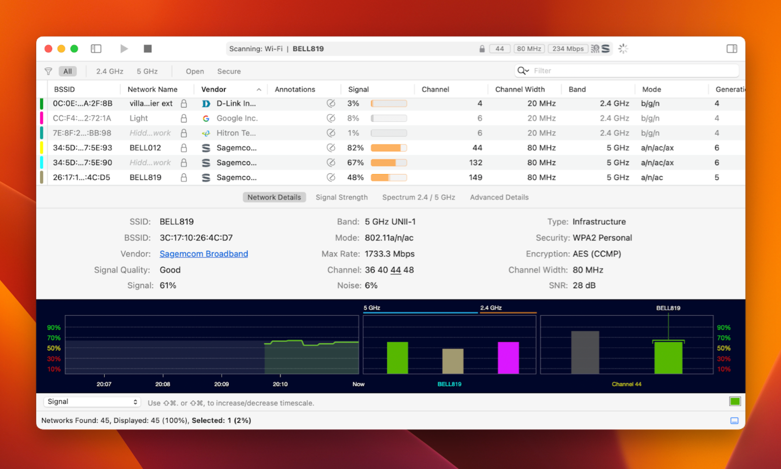Click the 80 MHz channel width badge
Viewport: 781px width, 469px height.
pos(529,48)
